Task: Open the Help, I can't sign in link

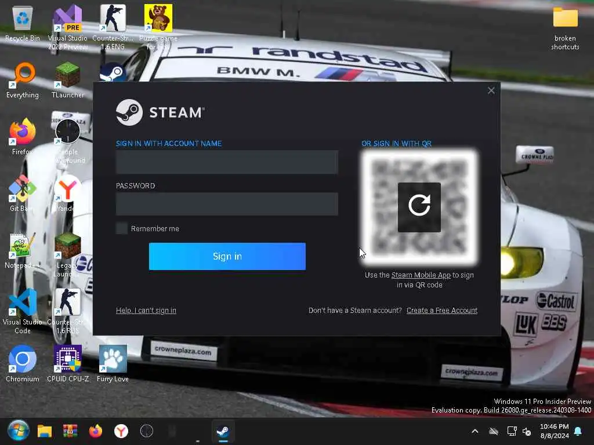Action: pyautogui.click(x=146, y=311)
